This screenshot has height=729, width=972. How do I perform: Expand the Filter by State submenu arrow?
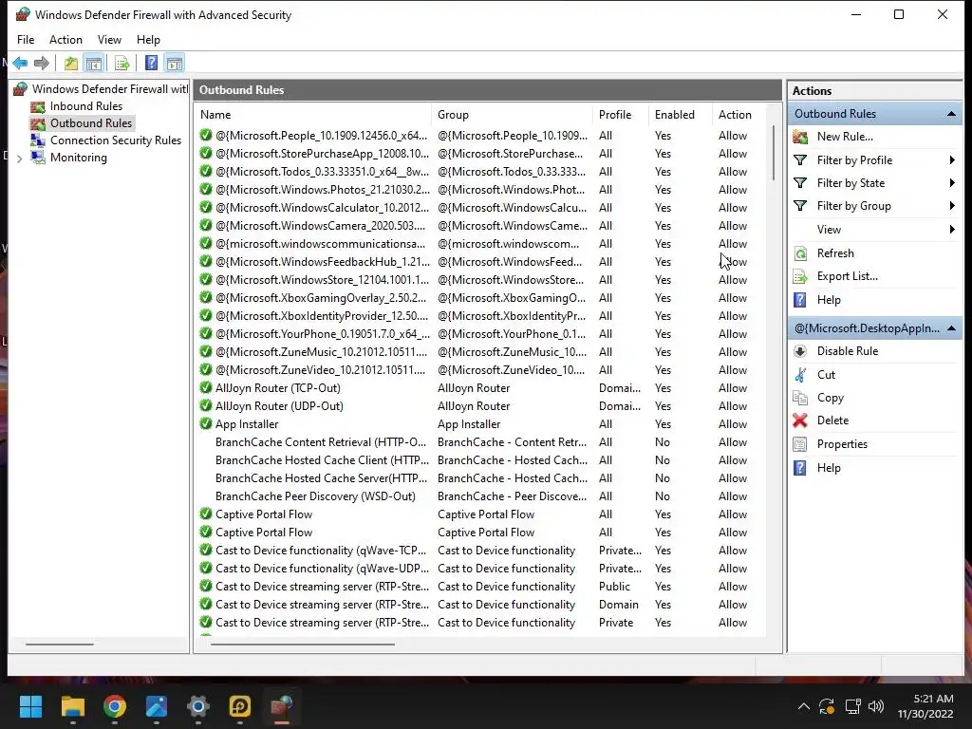951,183
